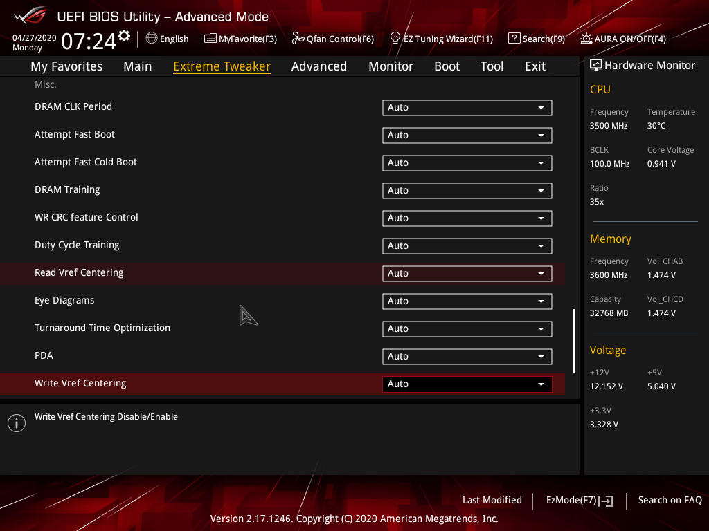
Task: Go to the Advanced tab
Action: (x=319, y=66)
